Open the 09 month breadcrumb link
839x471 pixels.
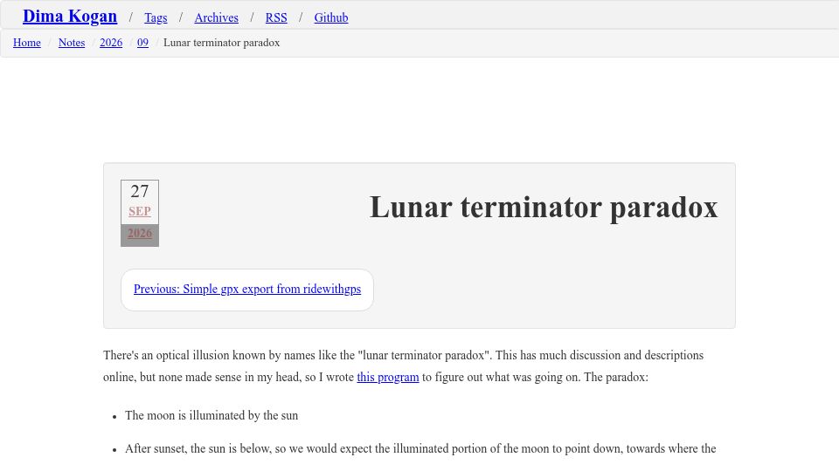click(142, 43)
